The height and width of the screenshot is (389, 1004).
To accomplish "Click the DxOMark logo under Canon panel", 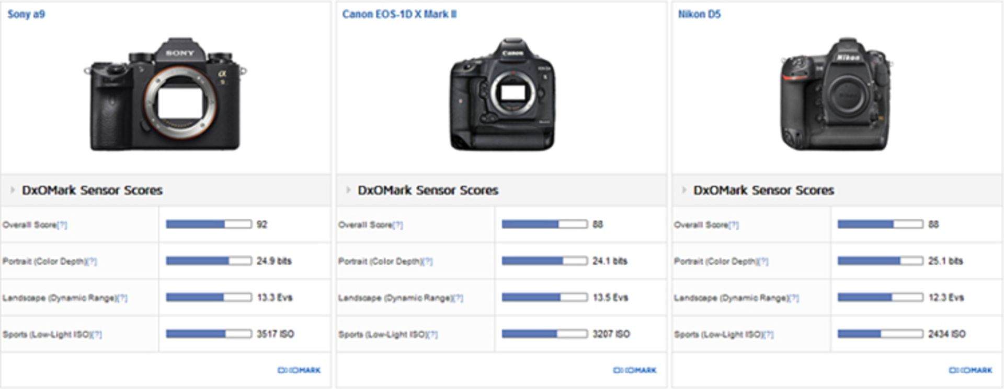I will click(635, 370).
